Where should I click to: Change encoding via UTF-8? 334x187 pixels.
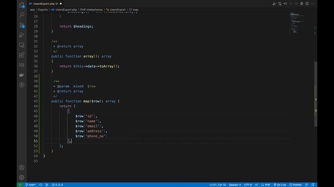(x=248, y=185)
